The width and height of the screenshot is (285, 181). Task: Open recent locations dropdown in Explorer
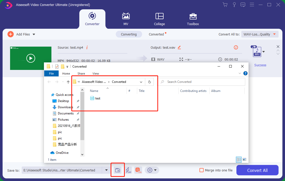tap(63, 82)
